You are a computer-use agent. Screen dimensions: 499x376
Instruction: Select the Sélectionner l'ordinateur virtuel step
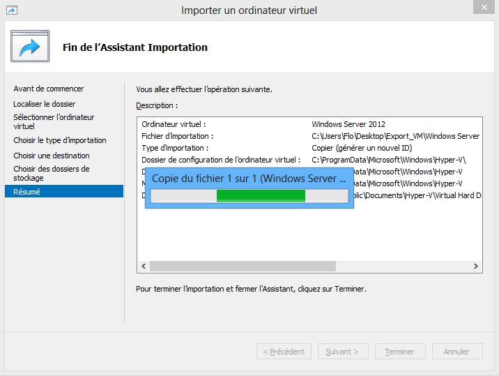point(54,121)
